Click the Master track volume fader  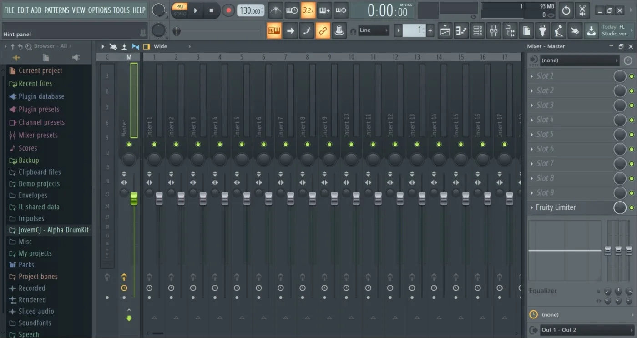coord(134,198)
